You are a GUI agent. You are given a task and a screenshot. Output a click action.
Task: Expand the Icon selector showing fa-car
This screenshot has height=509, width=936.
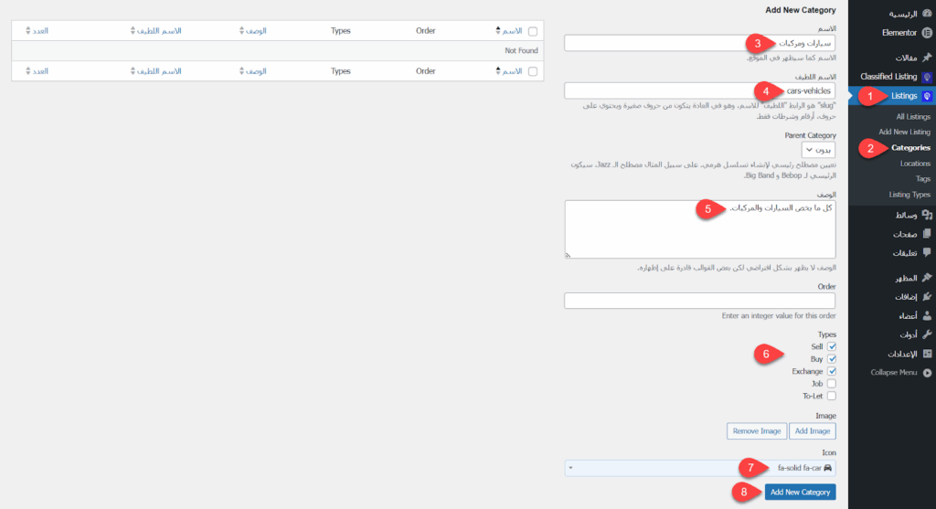click(x=699, y=468)
